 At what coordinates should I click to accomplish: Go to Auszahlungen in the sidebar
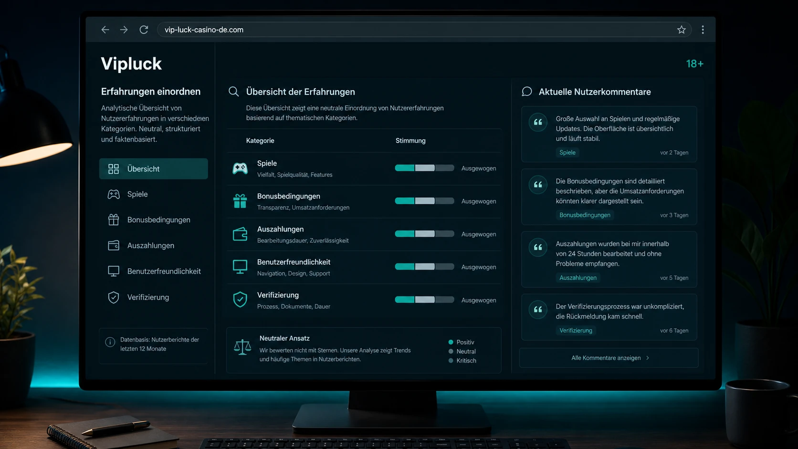(154, 246)
